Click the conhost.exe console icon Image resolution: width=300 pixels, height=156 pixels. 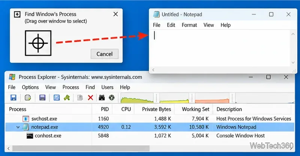[30, 136]
